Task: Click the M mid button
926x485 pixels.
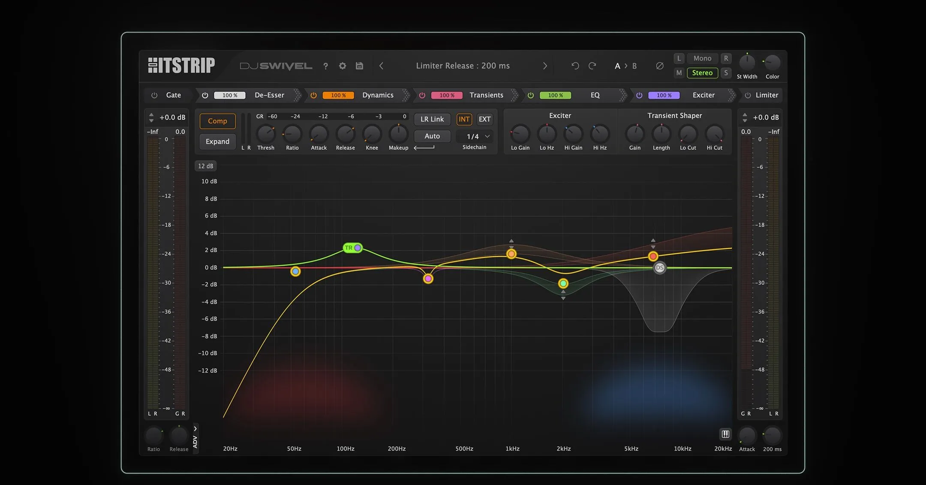Action: pyautogui.click(x=679, y=73)
